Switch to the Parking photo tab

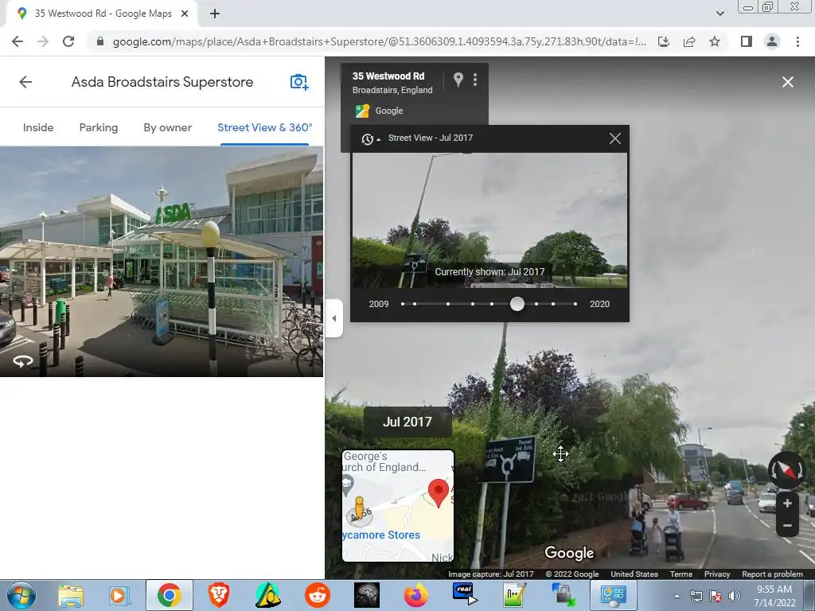point(98,127)
